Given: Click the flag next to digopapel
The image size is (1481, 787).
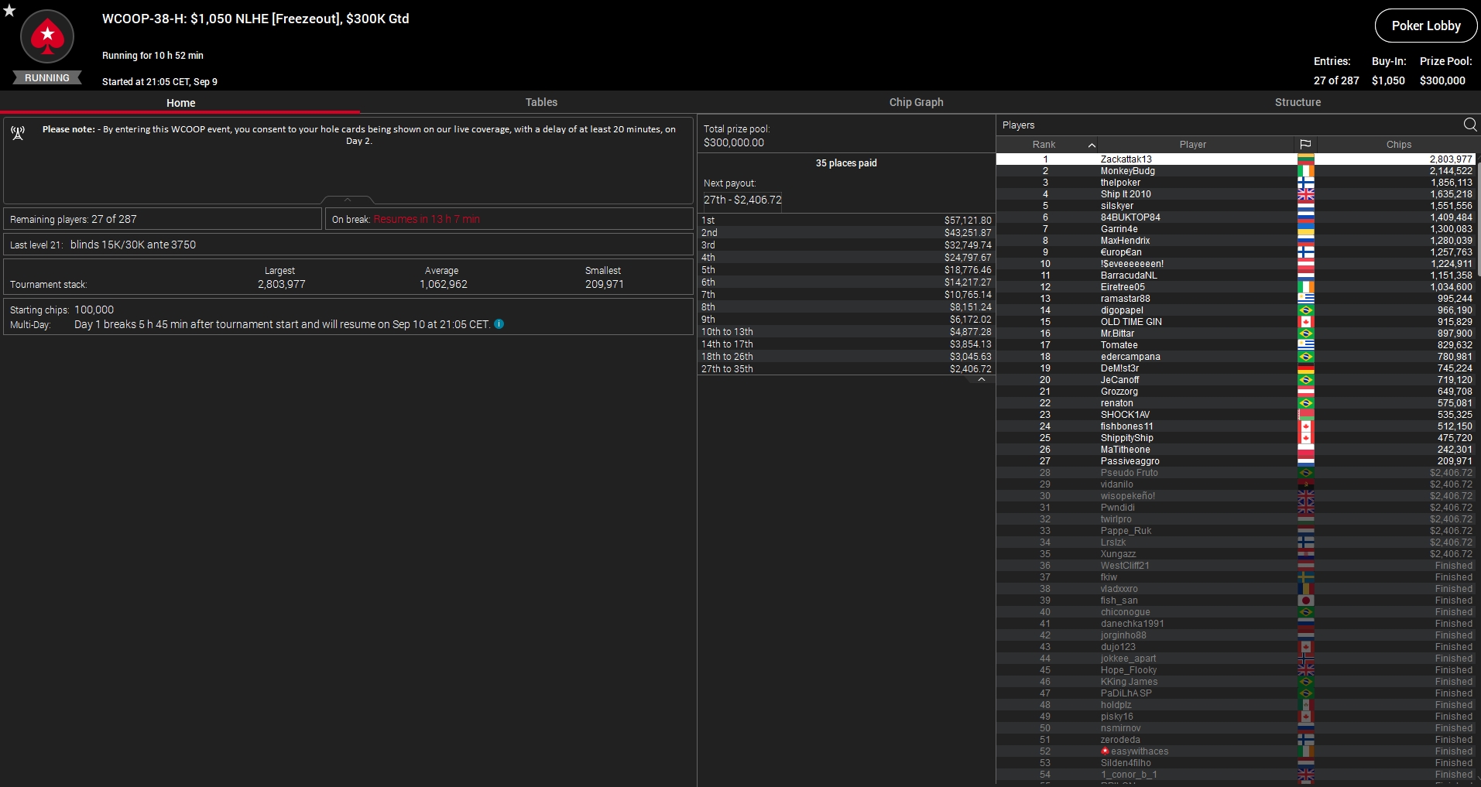Looking at the screenshot, I should (x=1306, y=310).
